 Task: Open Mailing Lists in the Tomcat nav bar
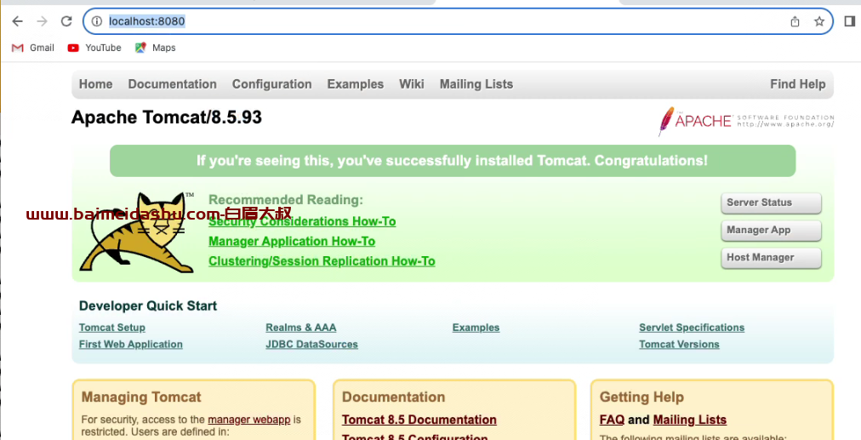pos(476,84)
